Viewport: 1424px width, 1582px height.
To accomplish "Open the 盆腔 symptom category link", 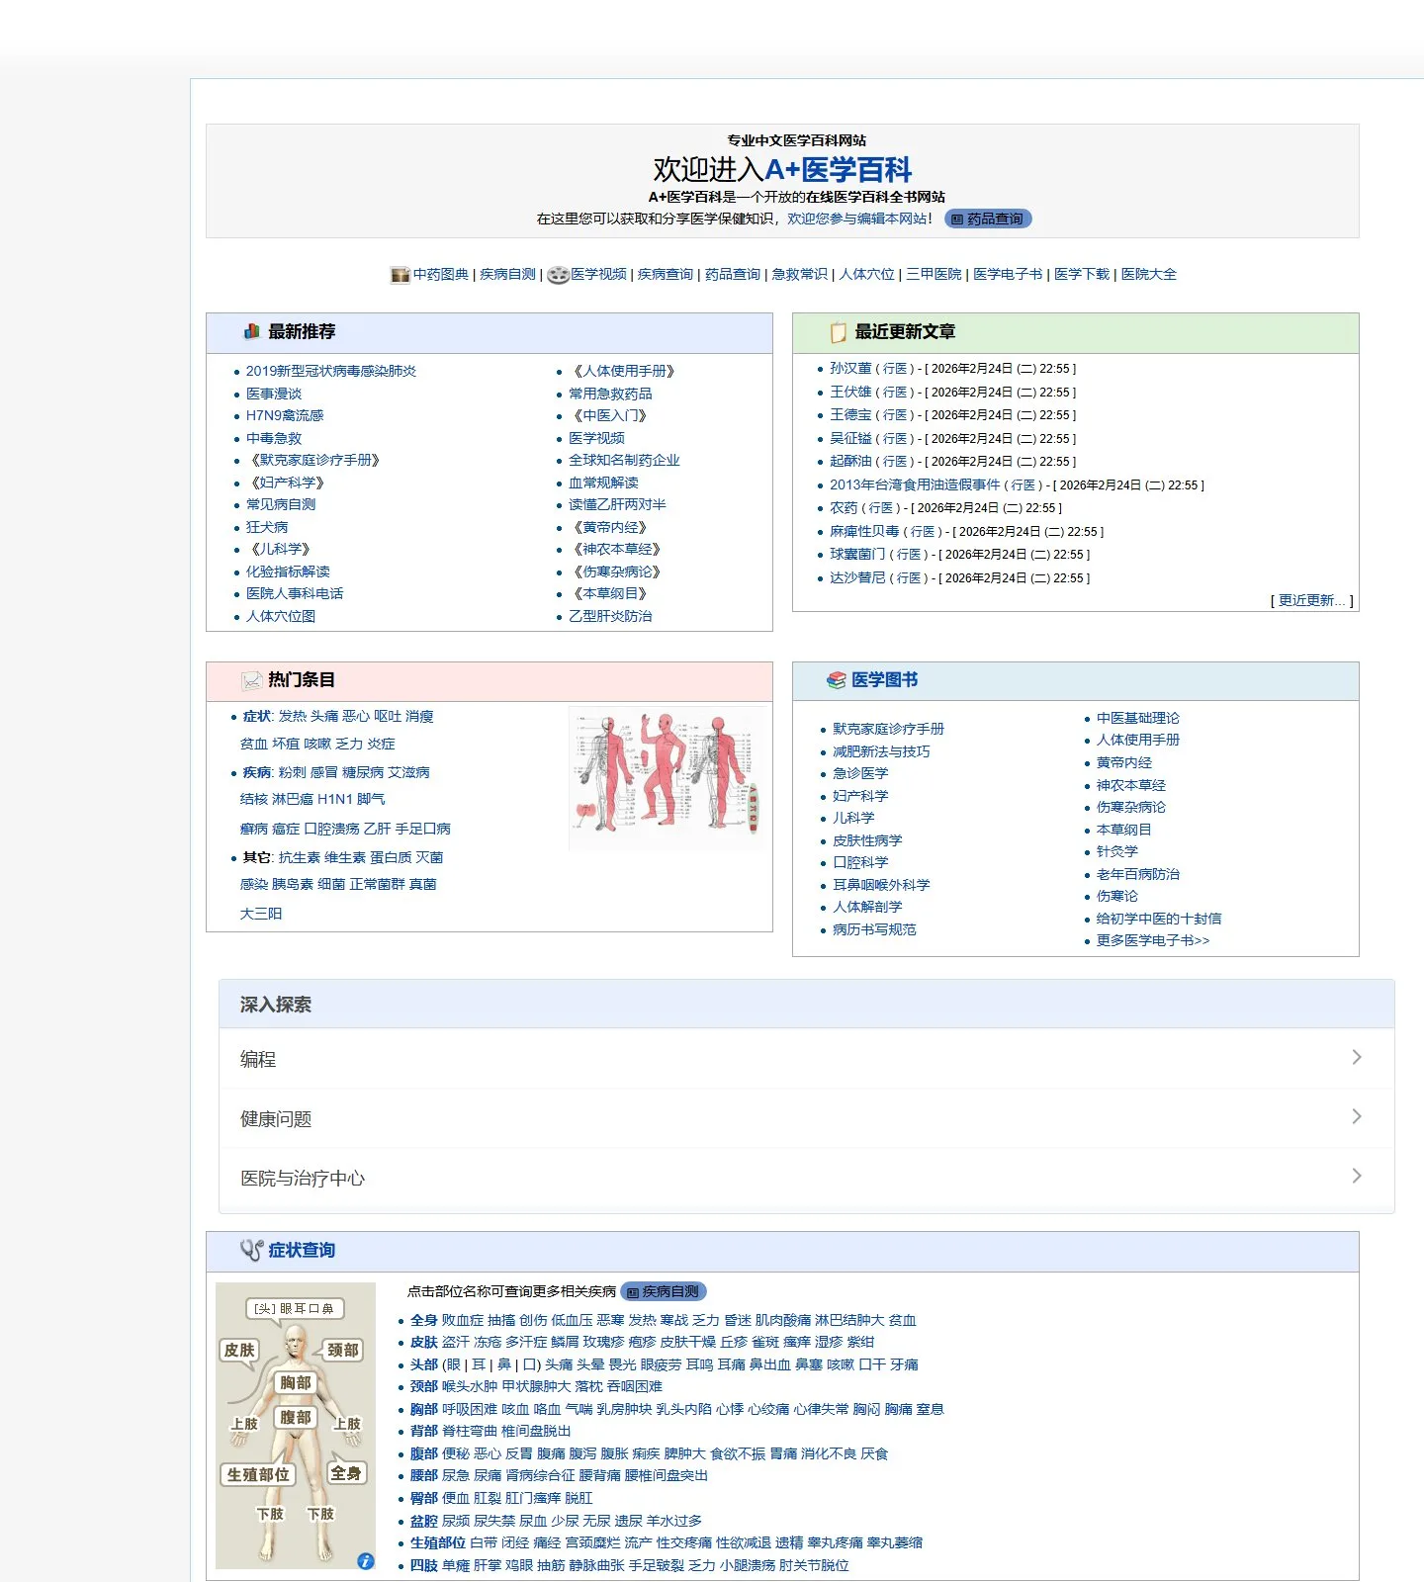I will [x=424, y=1521].
